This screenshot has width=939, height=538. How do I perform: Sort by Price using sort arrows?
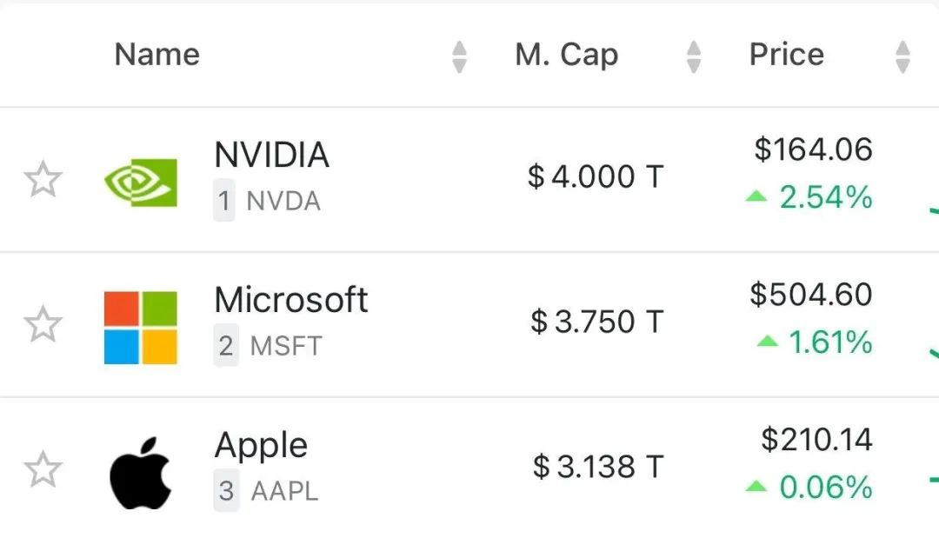pyautogui.click(x=902, y=56)
